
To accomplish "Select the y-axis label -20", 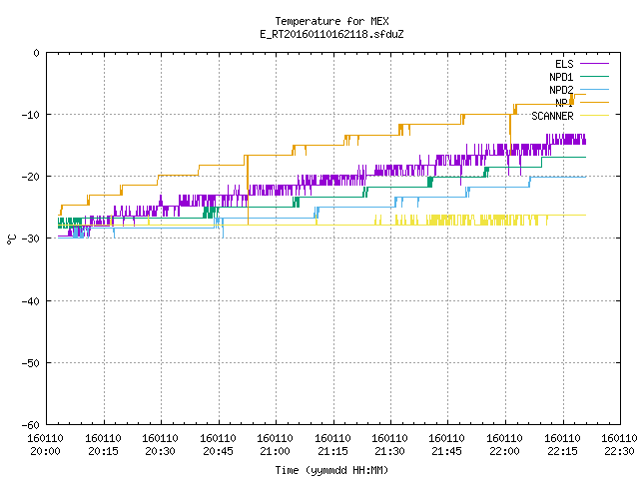I will [x=31, y=177].
